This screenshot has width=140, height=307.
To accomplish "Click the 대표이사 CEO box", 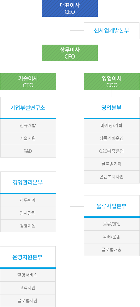I will pyautogui.click(x=70, y=8).
